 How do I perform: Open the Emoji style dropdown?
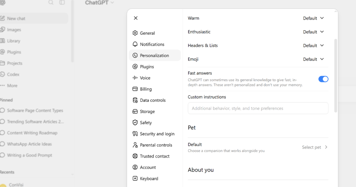(x=313, y=59)
